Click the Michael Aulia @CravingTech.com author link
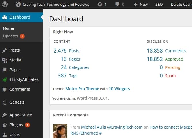Image resolution: width=192 pixels, height=138 pixels. coord(112,127)
